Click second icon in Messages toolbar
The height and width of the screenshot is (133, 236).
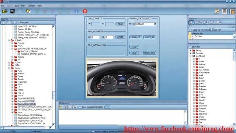(x=65, y=107)
